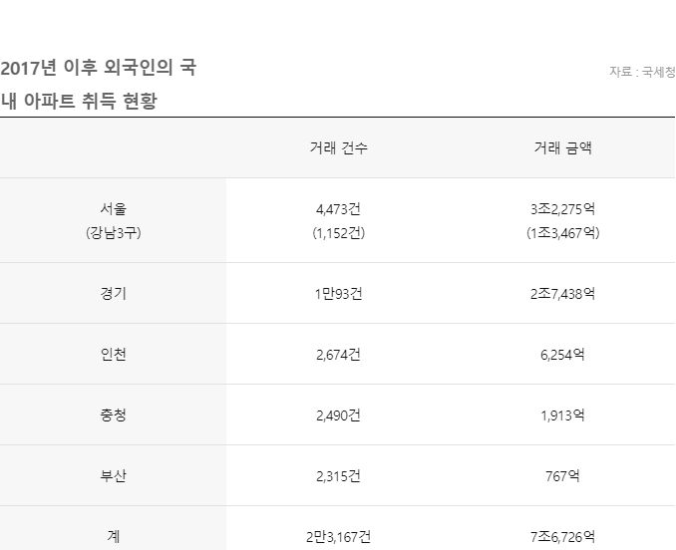Click the 계 total row label

114,536
